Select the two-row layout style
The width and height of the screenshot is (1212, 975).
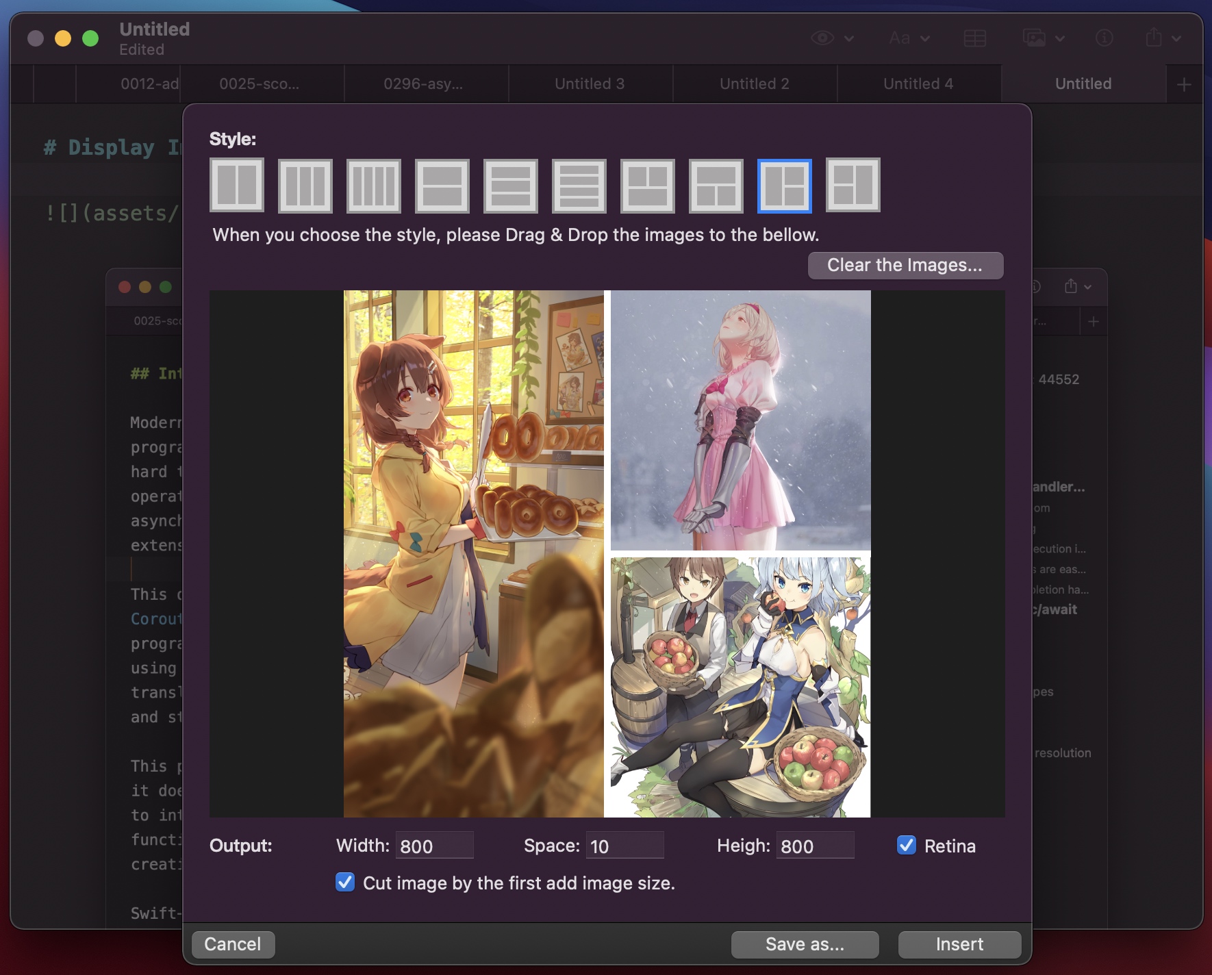pos(442,186)
